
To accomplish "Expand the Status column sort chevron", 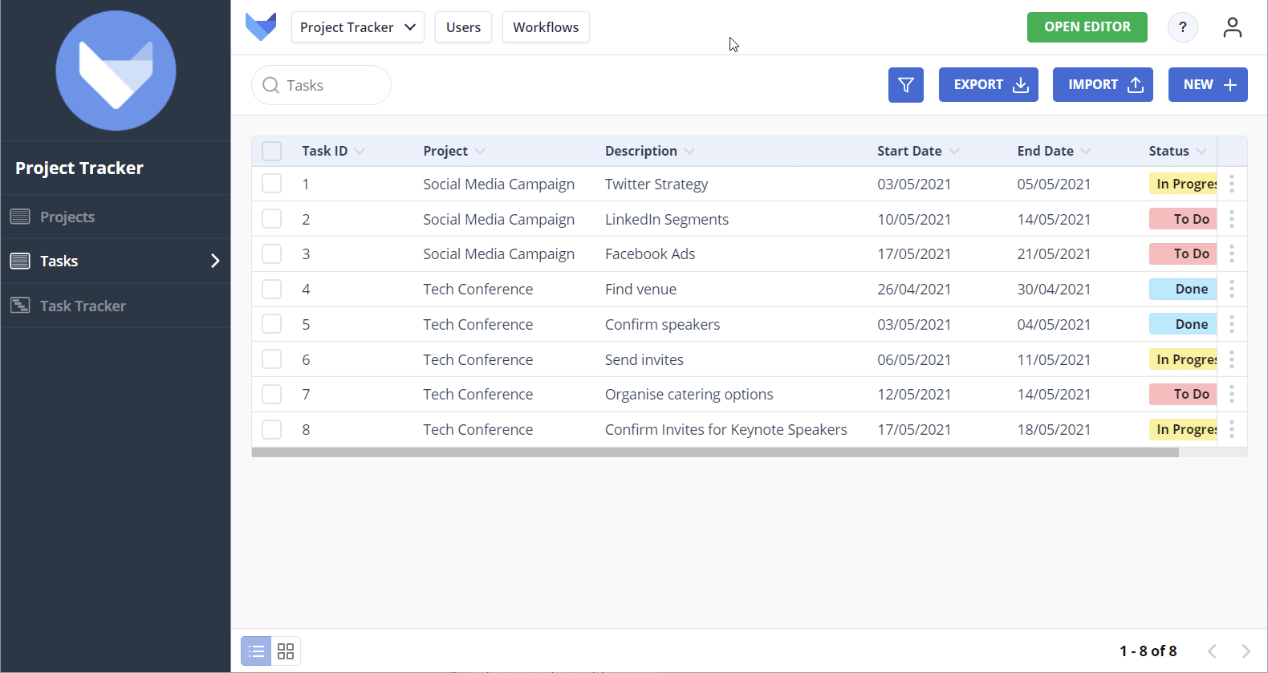I will click(1201, 151).
